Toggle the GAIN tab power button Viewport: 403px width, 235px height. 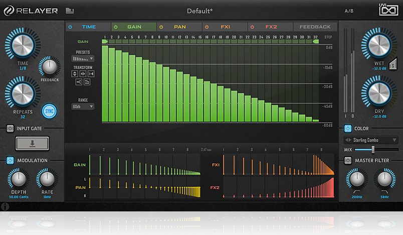[x=116, y=27]
